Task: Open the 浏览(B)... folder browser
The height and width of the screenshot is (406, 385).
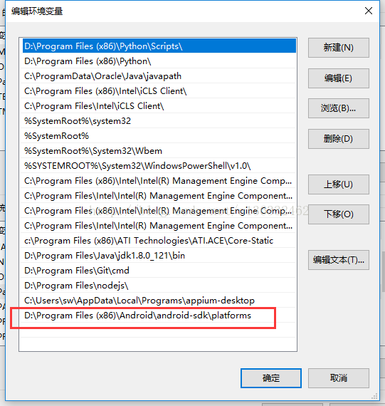Action: pyautogui.click(x=339, y=108)
